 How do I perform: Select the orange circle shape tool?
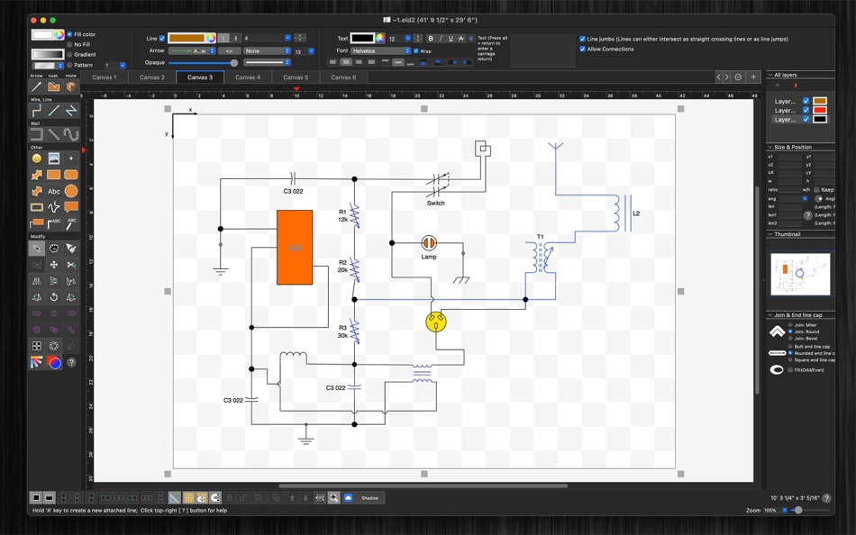point(71,191)
